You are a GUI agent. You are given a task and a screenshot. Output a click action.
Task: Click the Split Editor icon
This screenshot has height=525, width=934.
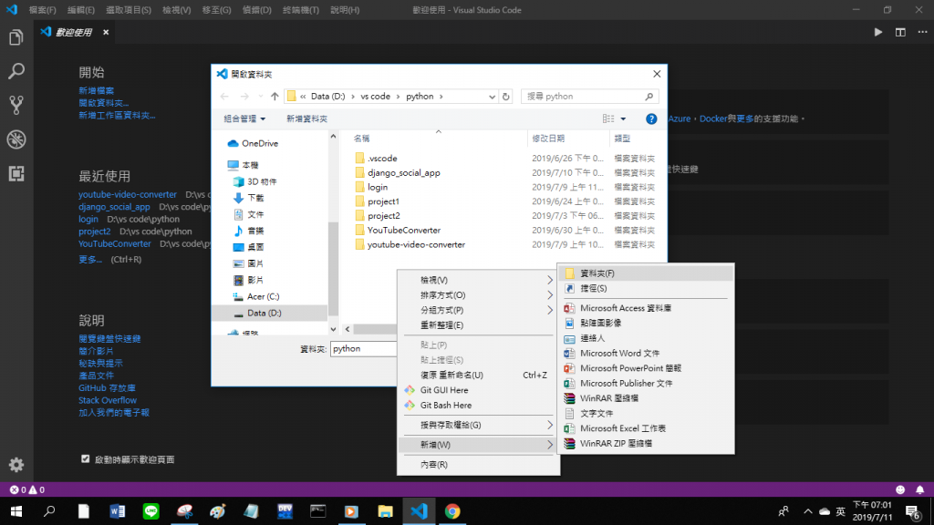pos(900,32)
